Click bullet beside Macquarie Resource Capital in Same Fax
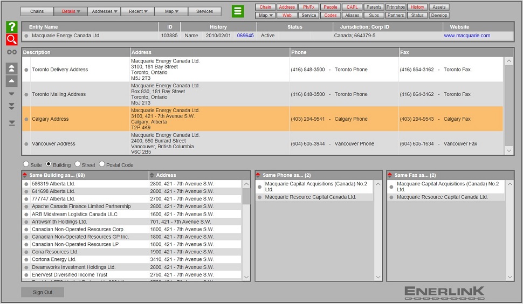This screenshot has height=304, width=523. [391, 197]
